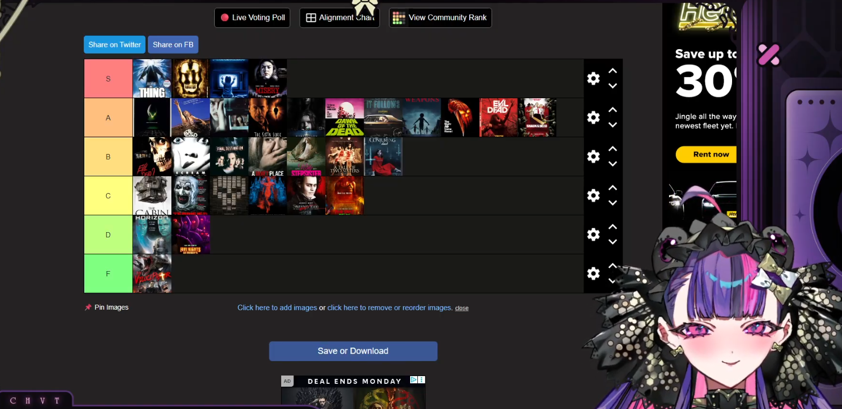Open settings gear for F tier row
This screenshot has height=409, width=842.
coord(593,273)
